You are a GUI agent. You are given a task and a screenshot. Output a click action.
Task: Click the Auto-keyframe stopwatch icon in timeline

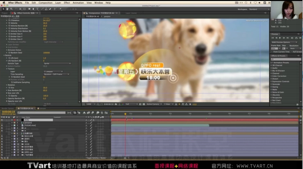point(102,113)
